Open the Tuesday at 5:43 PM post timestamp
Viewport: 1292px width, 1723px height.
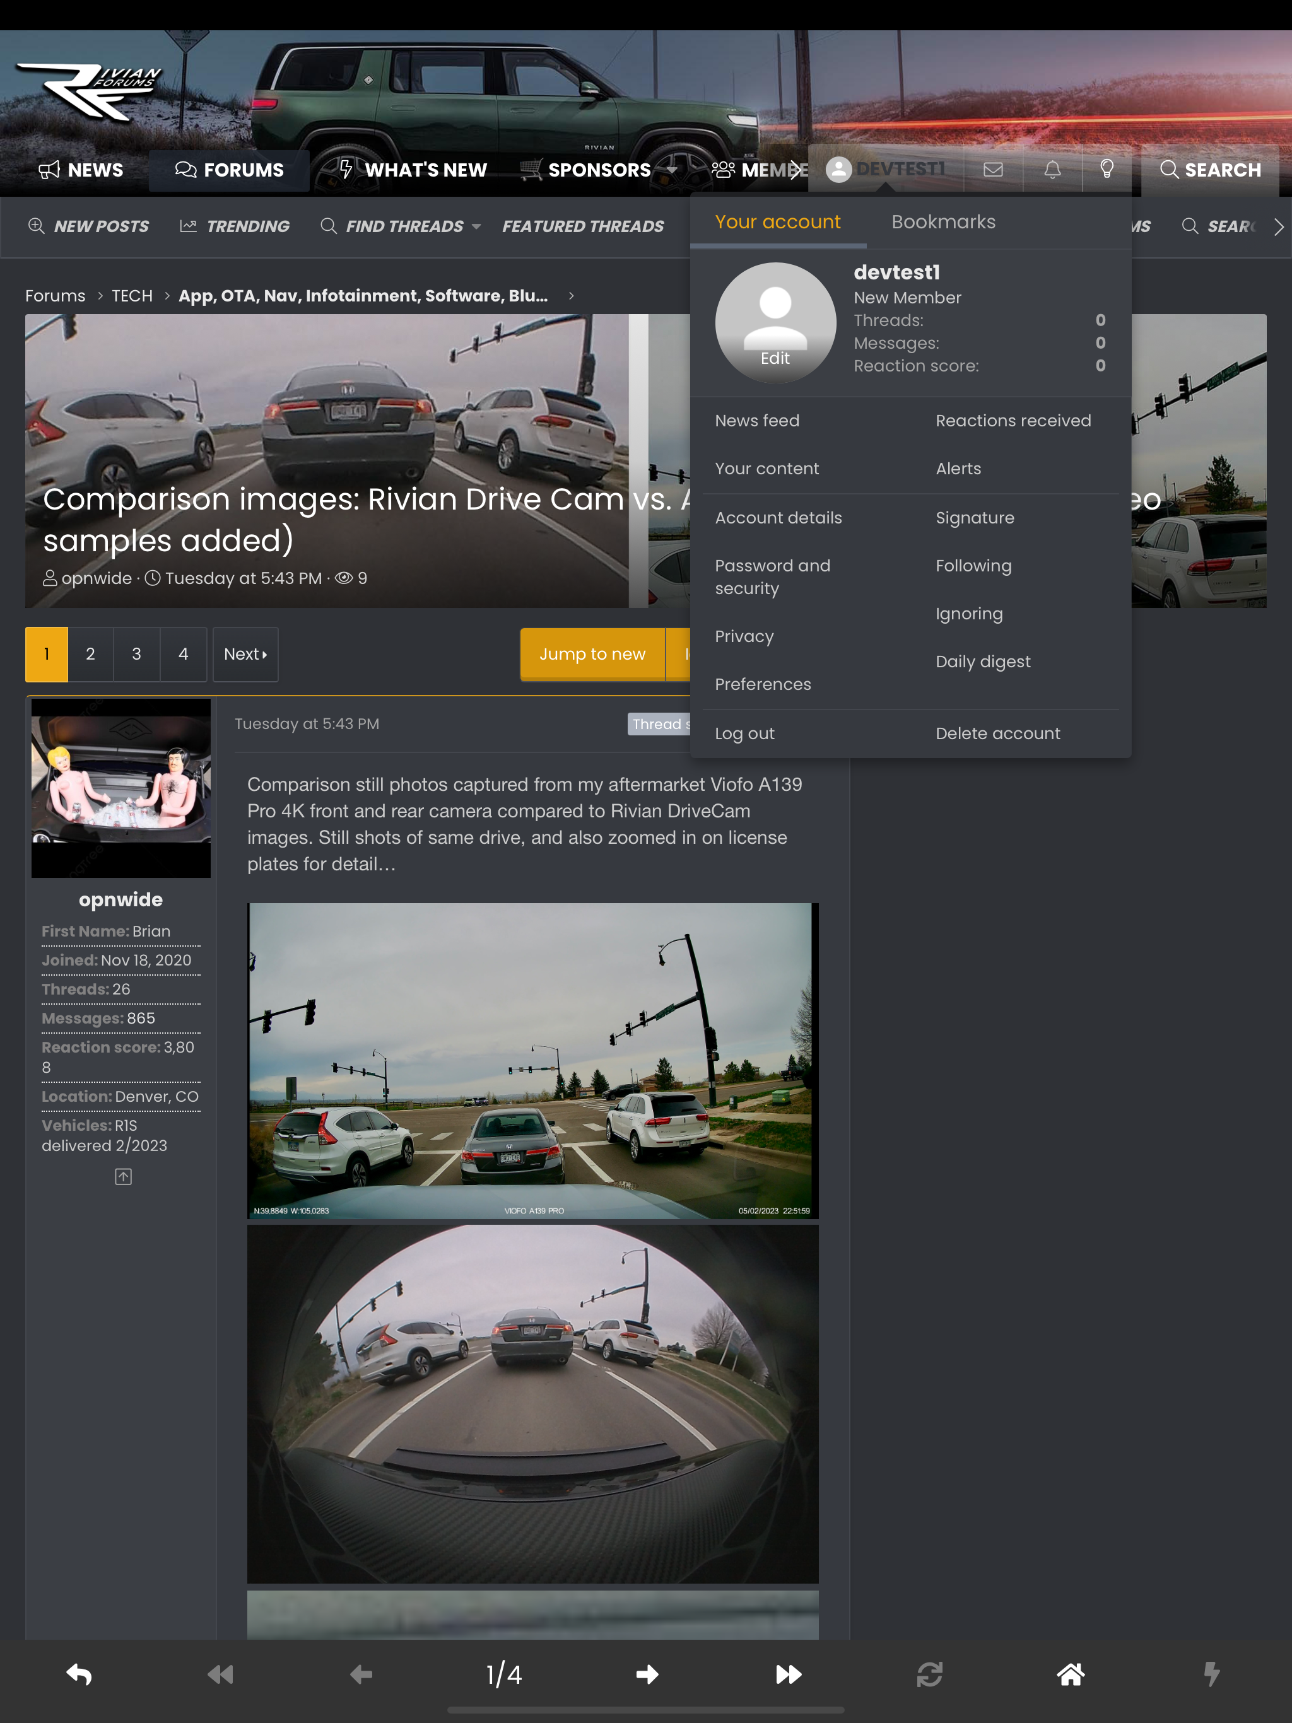(307, 725)
